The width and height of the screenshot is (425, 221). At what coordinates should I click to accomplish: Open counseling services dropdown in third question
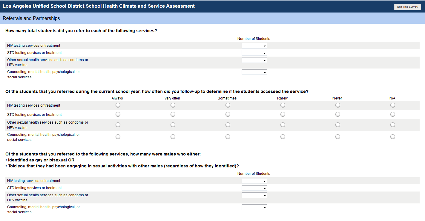[x=254, y=207]
